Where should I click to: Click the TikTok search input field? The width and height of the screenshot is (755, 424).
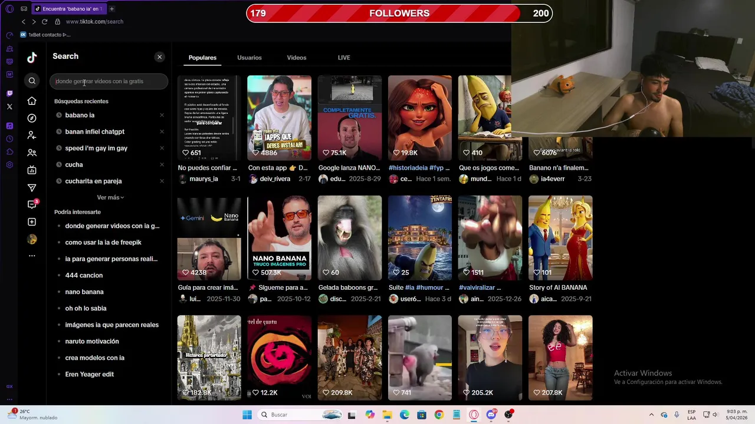click(x=109, y=81)
